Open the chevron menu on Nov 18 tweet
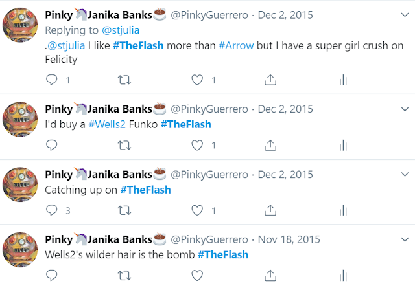Viewport: 415px width, 288px height. [405, 239]
